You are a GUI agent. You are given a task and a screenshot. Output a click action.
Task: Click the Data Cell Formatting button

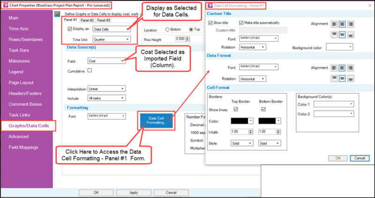coord(157,120)
